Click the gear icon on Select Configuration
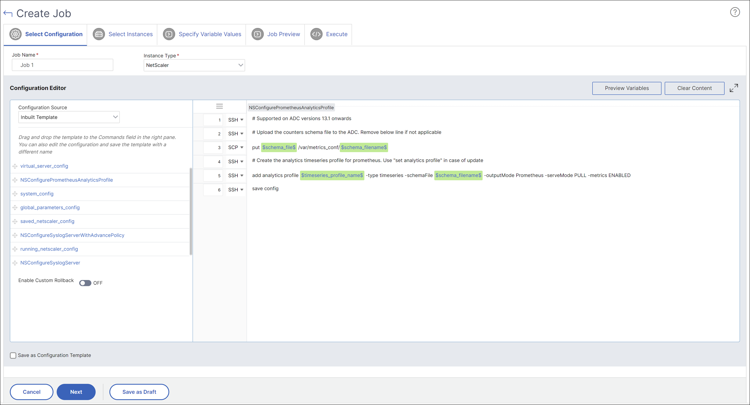 [16, 34]
